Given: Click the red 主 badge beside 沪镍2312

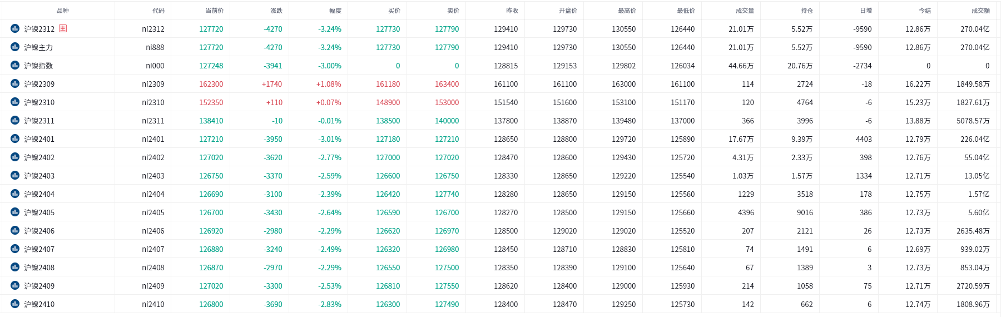Looking at the screenshot, I should pyautogui.click(x=63, y=28).
